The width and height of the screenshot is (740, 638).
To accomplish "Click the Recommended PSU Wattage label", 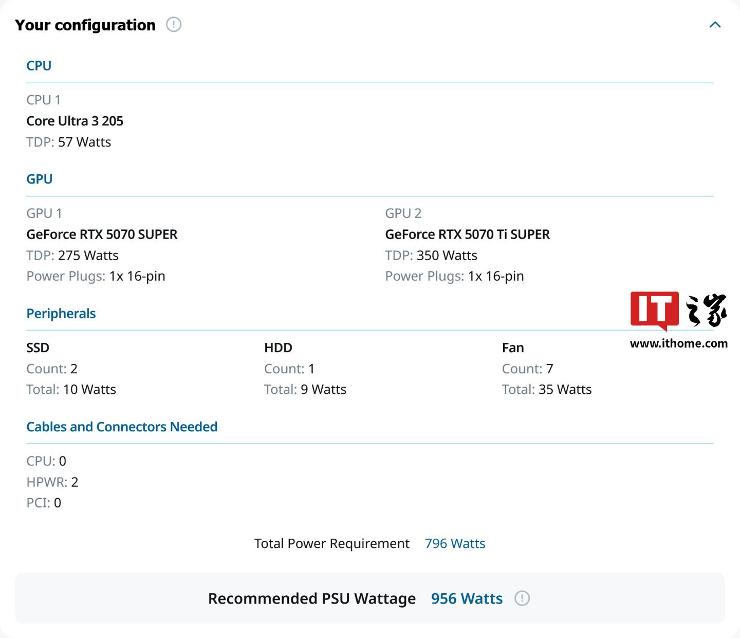I will pyautogui.click(x=311, y=598).
